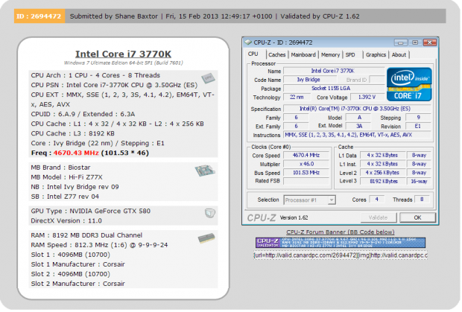Minimize the CPU-Z window
The image size is (462, 312).
pos(400,42)
